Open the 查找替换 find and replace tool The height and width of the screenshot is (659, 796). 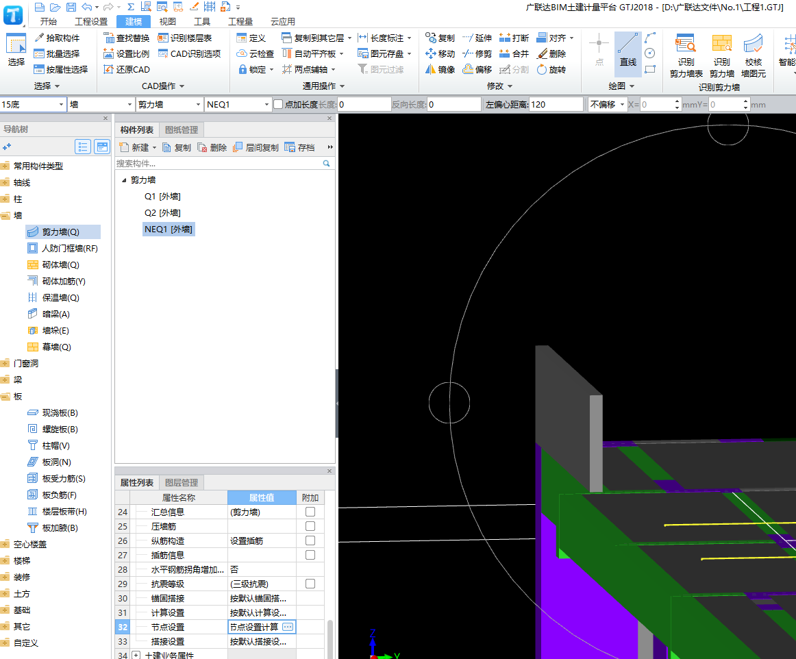click(x=127, y=38)
